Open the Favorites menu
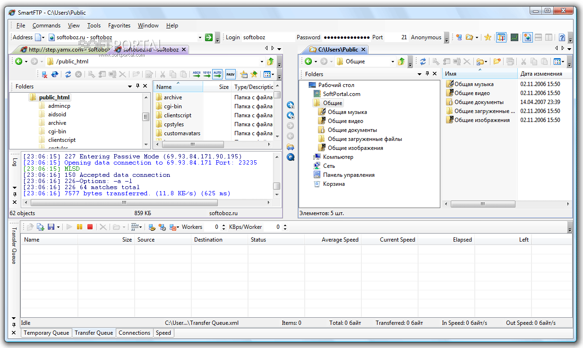Viewport: 583px width, 348px height. (119, 26)
